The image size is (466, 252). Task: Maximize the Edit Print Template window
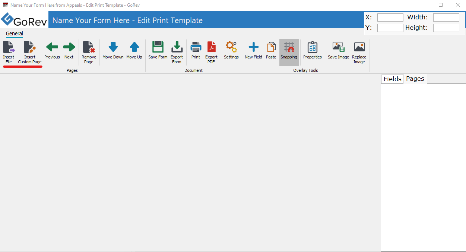[441, 5]
